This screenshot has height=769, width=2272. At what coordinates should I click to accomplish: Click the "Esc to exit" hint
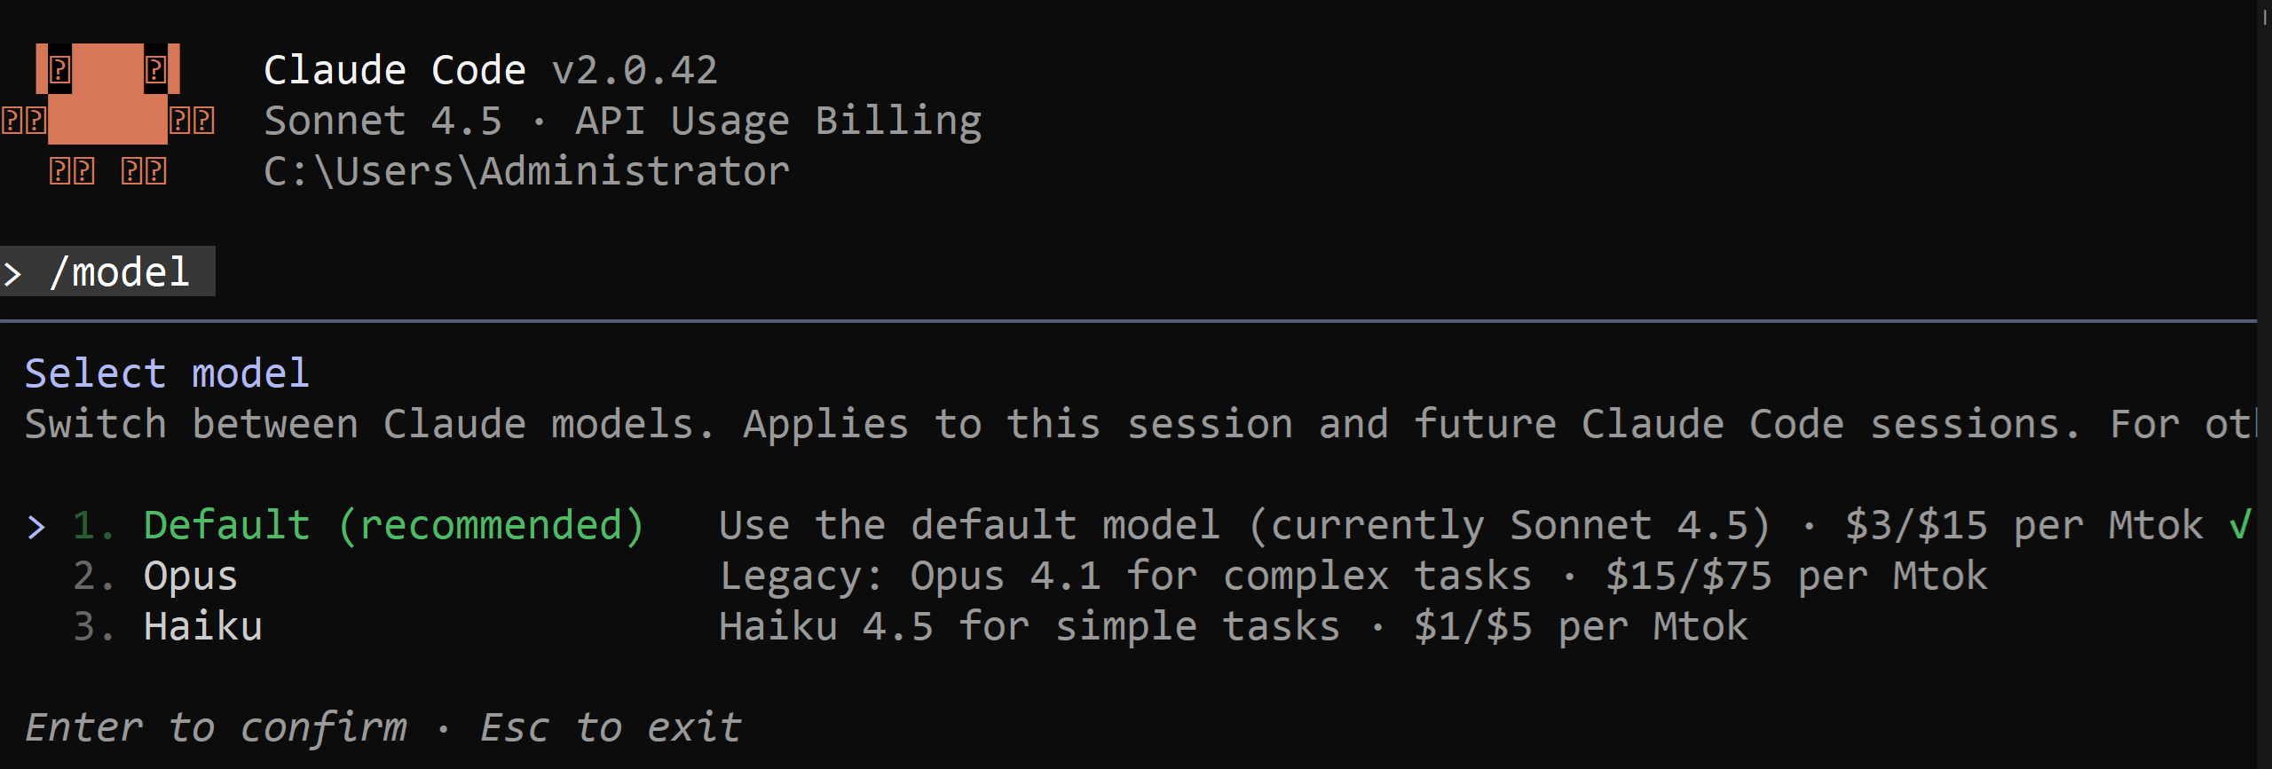tap(610, 728)
